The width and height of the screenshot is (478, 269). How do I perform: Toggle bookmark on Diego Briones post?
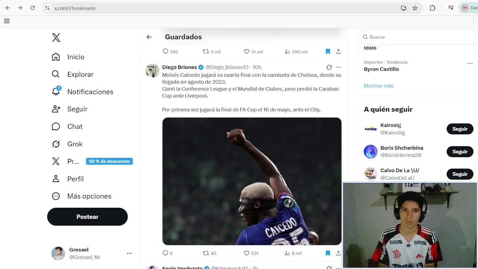328,253
